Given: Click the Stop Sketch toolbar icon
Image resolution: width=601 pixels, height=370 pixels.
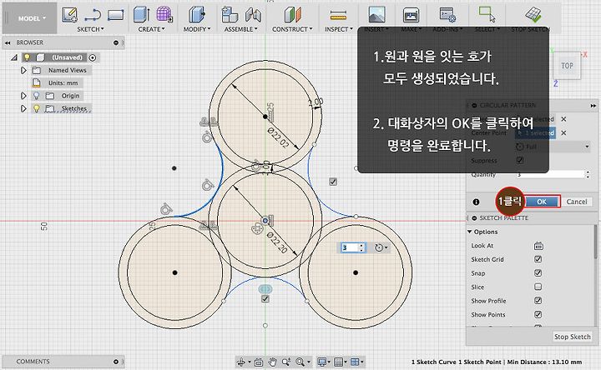Looking at the screenshot, I should click(x=533, y=15).
